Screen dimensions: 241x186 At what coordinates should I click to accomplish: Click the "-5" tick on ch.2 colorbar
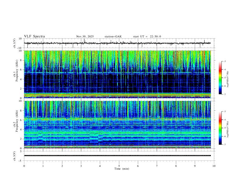click(225, 128)
